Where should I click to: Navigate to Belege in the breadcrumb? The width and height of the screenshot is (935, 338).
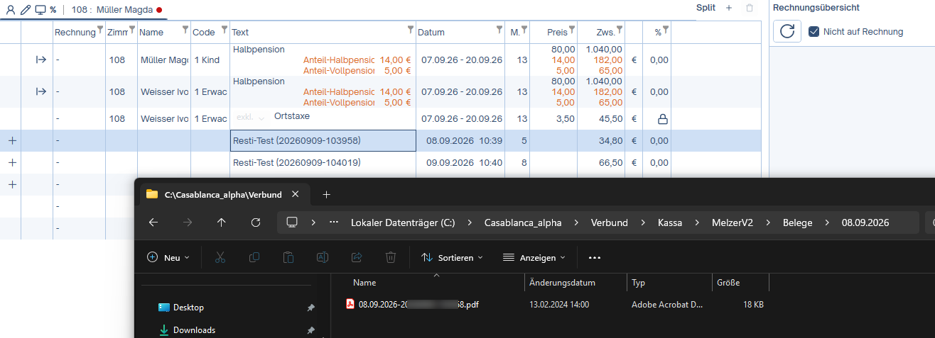pos(797,222)
